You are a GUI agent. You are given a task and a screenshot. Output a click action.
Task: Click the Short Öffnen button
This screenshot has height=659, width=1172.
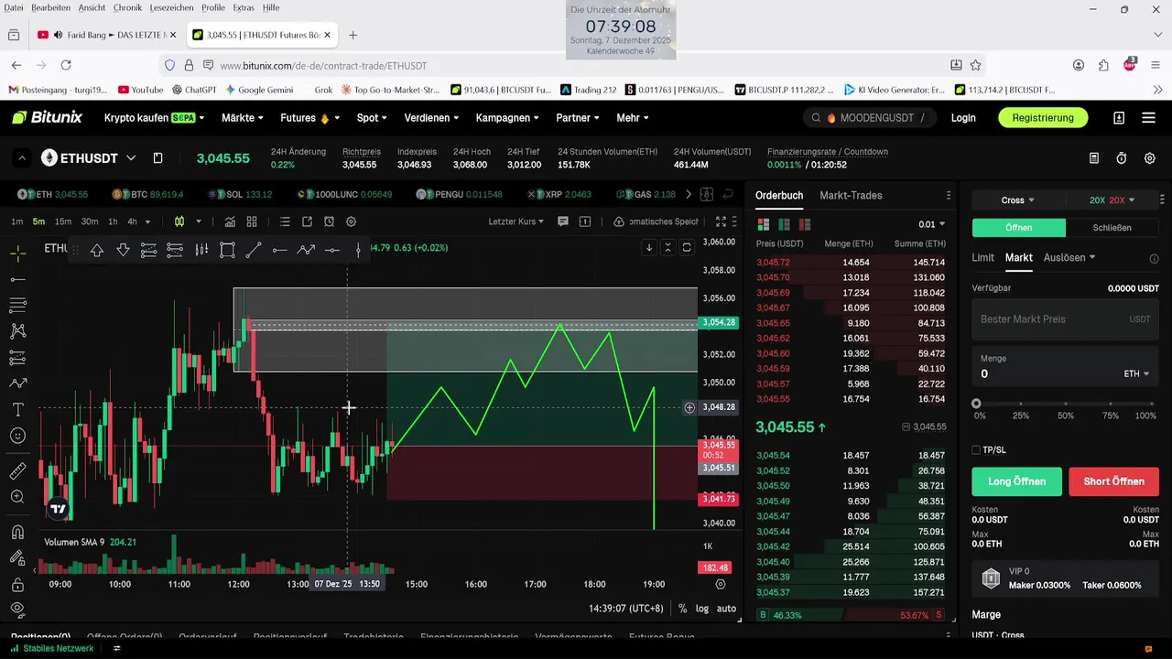coord(1113,481)
